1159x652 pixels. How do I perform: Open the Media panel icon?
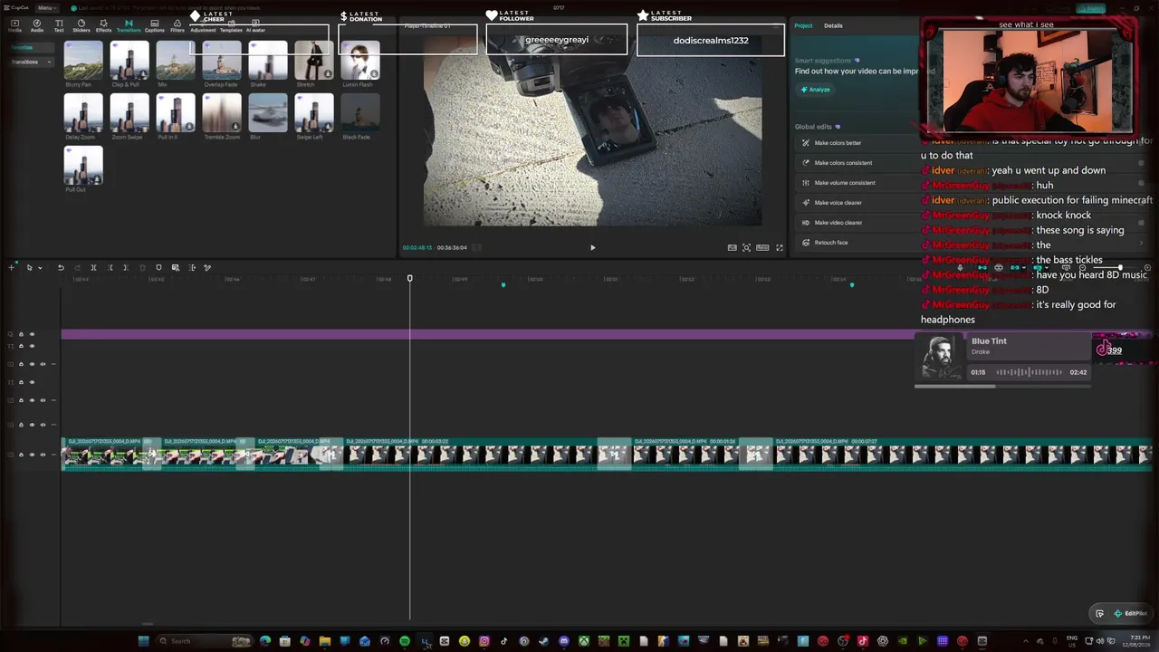coord(14,25)
